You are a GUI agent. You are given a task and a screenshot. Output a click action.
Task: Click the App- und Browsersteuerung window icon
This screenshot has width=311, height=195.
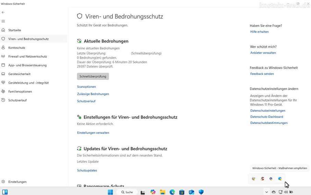click(x=3, y=65)
